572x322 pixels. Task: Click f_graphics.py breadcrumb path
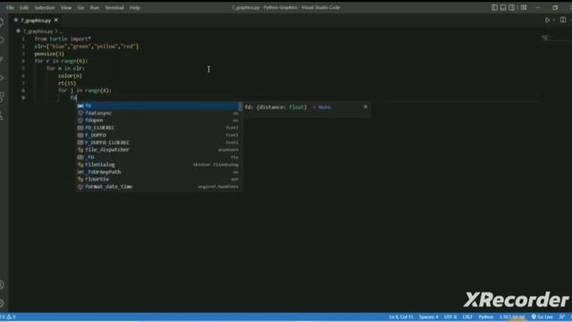(x=38, y=31)
